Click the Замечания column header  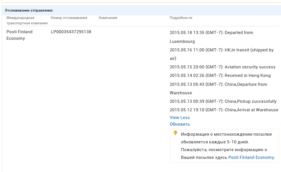pyautogui.click(x=108, y=18)
